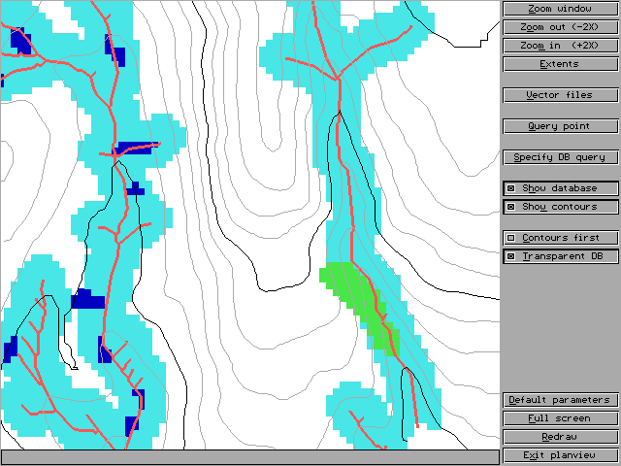Enable the Contours first option
The height and width of the screenshot is (466, 621).
pyautogui.click(x=561, y=238)
